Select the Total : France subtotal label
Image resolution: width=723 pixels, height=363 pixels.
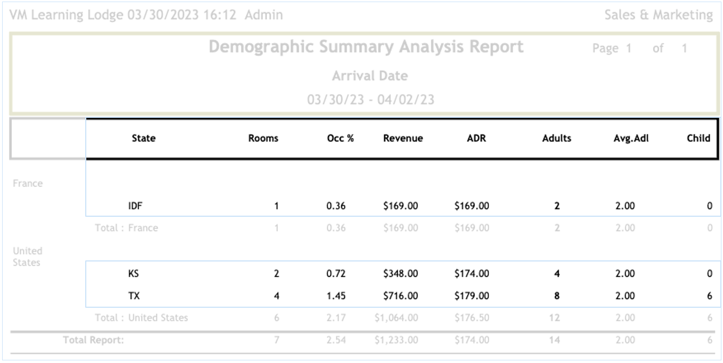point(126,228)
